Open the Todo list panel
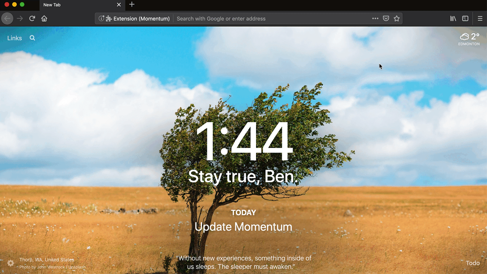 [473, 263]
